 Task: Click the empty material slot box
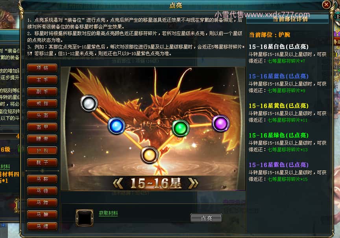coord(85,218)
